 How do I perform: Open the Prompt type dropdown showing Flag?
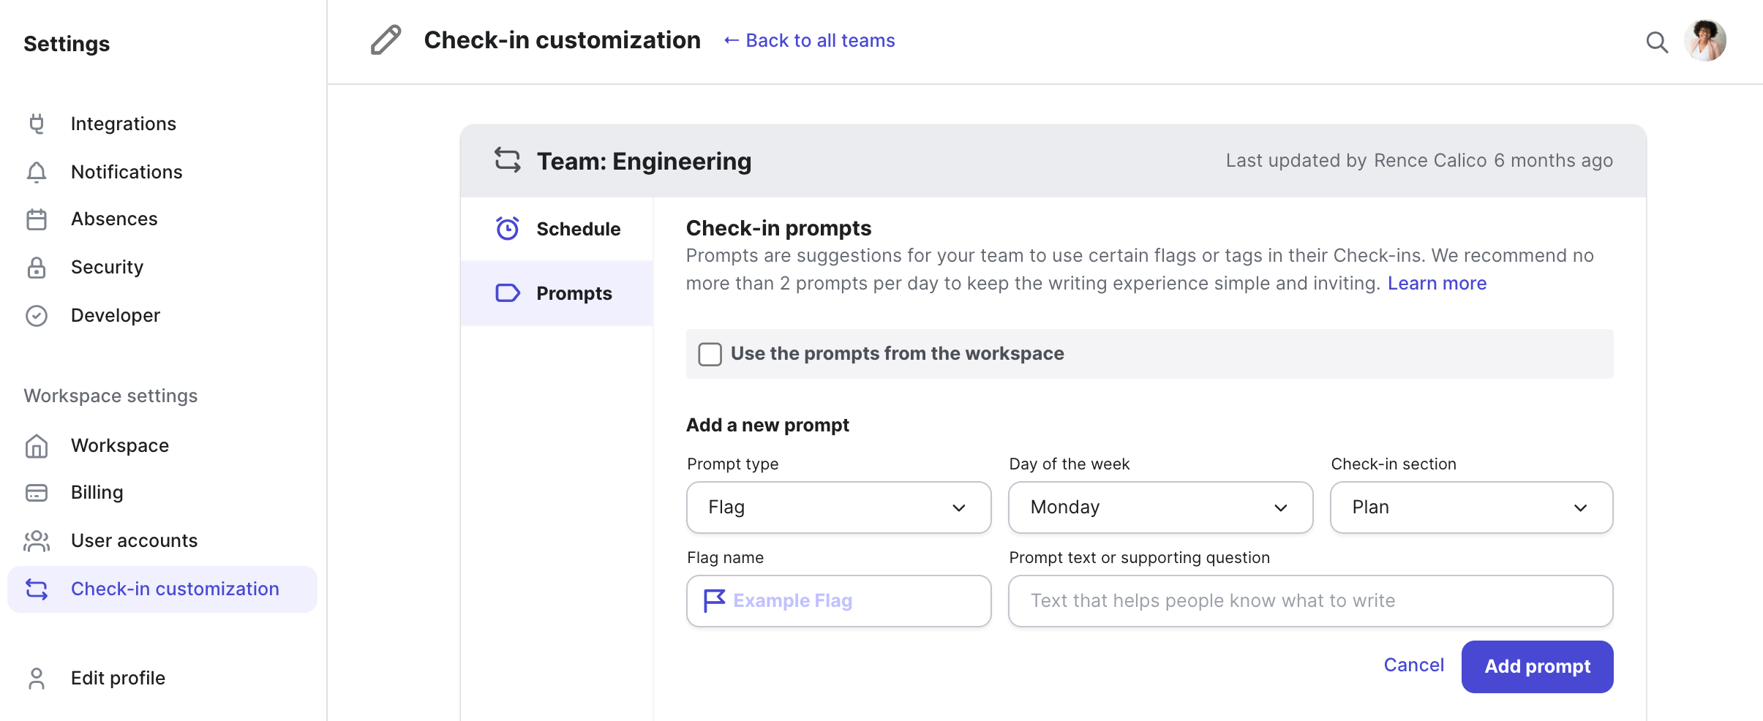pyautogui.click(x=838, y=507)
